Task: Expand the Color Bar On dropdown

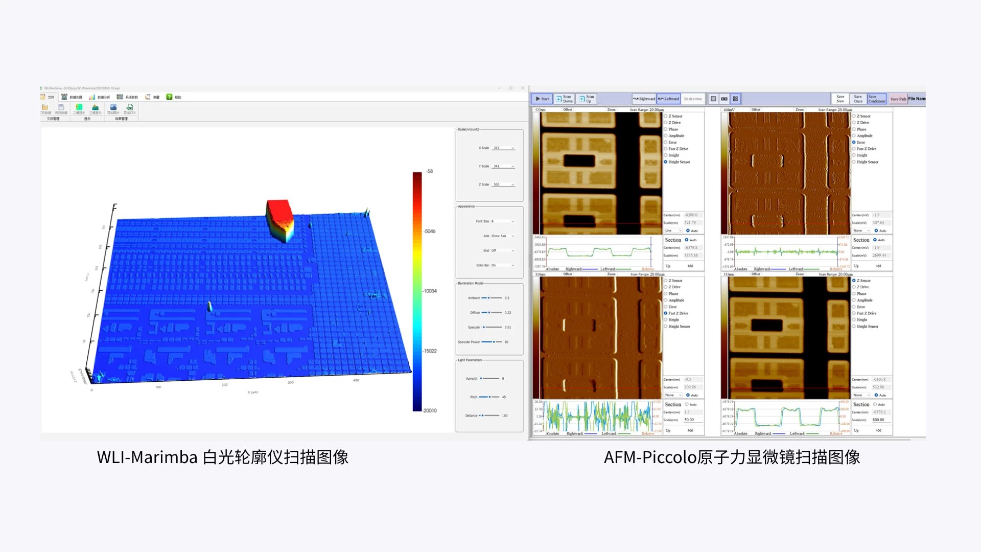Action: (512, 265)
